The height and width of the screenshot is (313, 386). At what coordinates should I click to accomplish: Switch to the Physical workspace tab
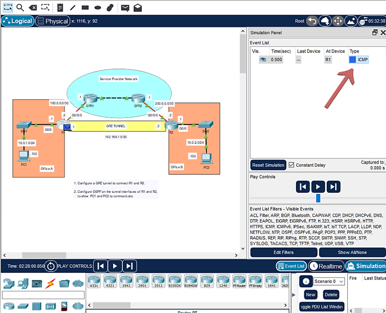(x=52, y=21)
